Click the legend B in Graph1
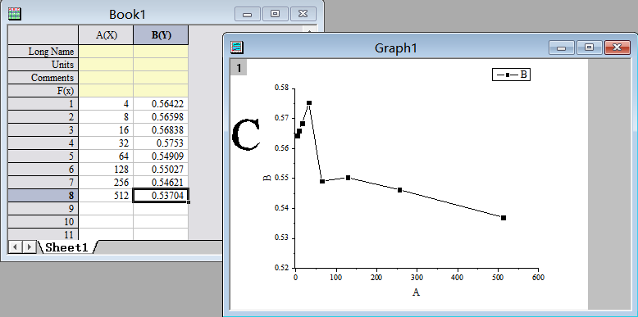 pyautogui.click(x=512, y=75)
